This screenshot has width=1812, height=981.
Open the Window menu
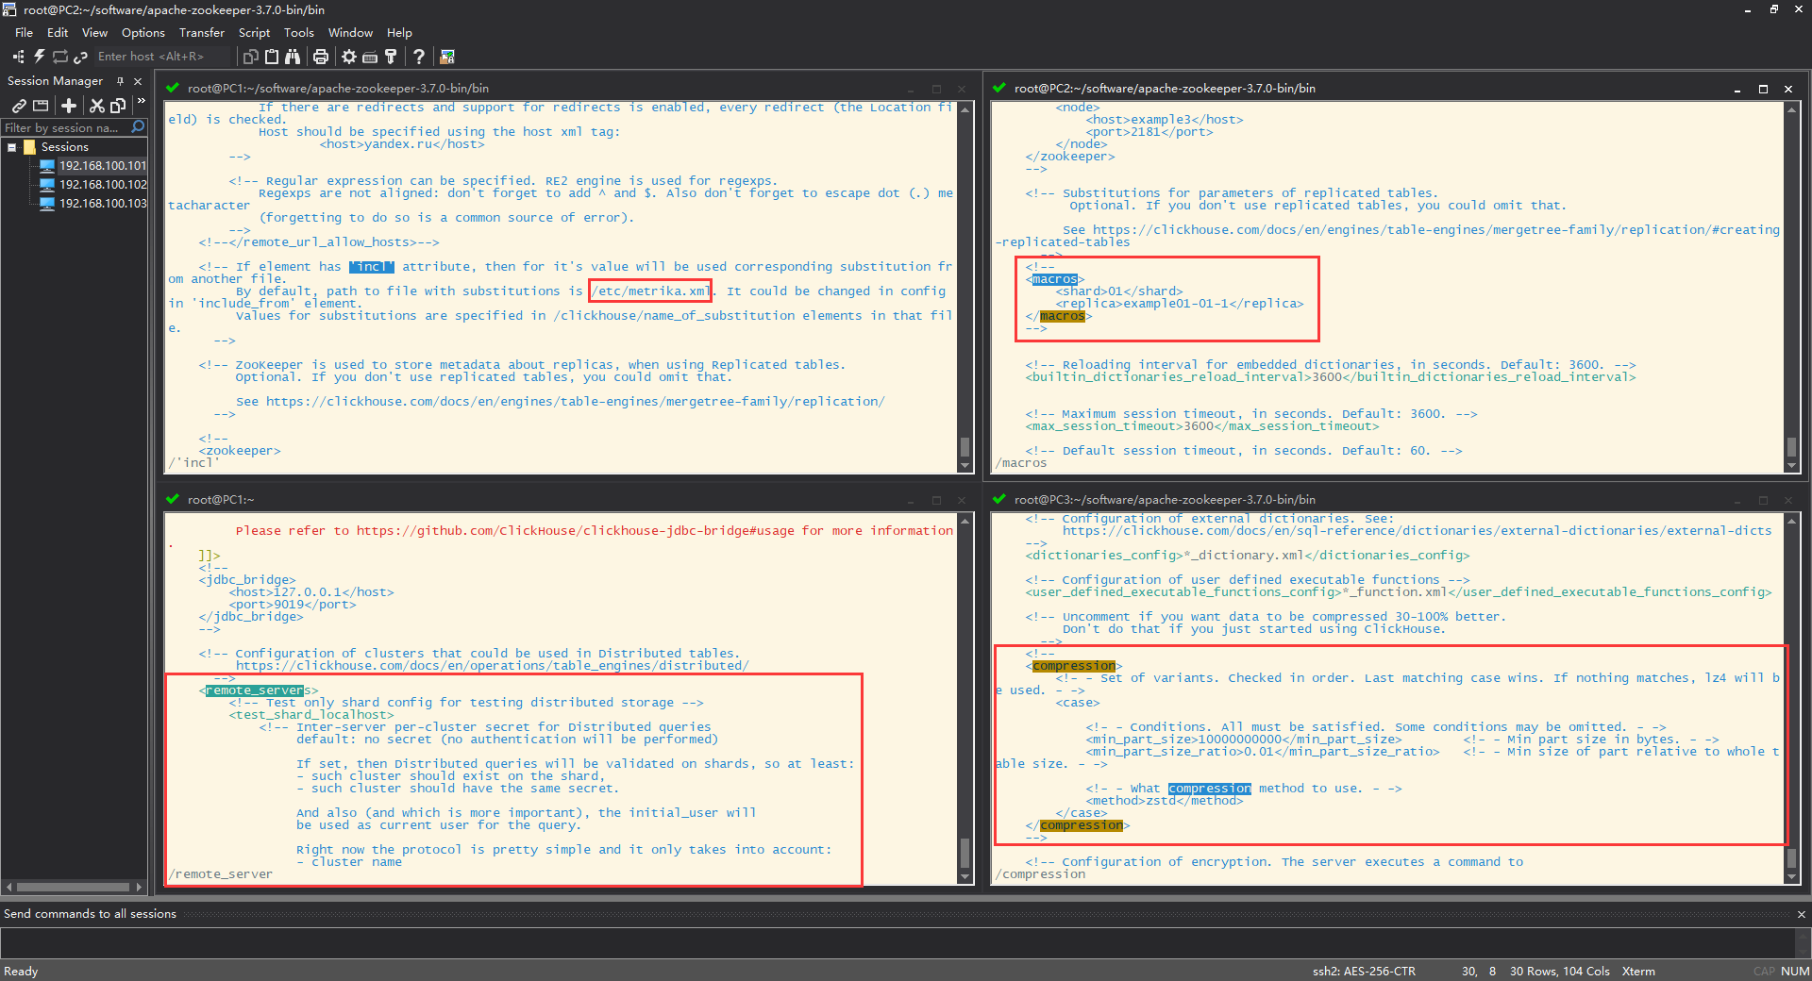[x=350, y=33]
